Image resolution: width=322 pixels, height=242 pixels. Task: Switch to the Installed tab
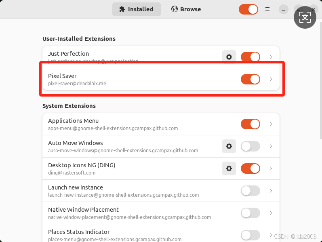click(137, 9)
